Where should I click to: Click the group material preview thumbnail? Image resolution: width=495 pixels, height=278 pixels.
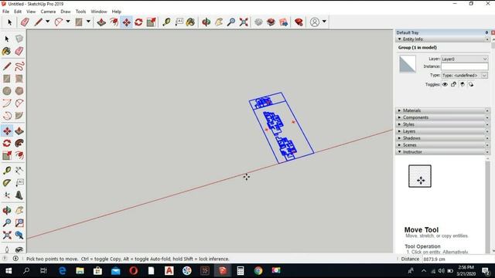408,64
